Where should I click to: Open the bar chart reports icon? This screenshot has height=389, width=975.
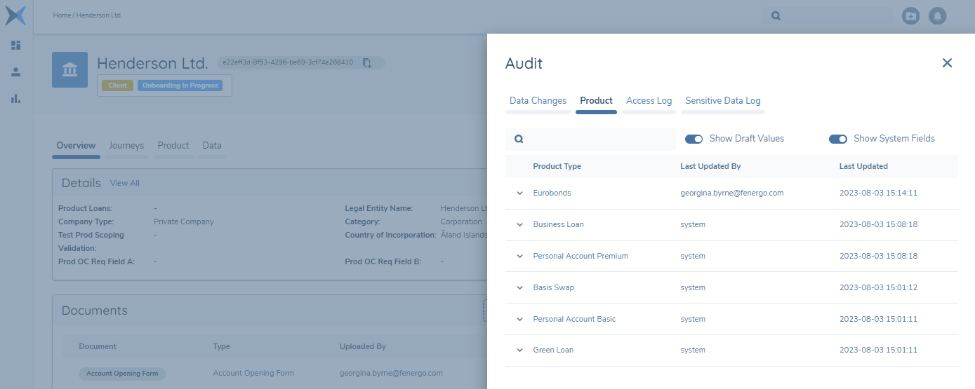coord(16,99)
